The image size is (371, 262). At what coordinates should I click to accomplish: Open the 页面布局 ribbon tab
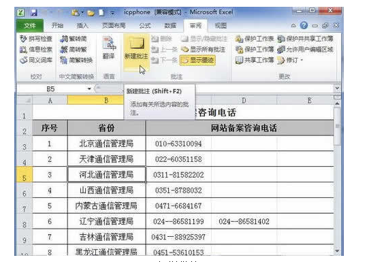(x=114, y=26)
